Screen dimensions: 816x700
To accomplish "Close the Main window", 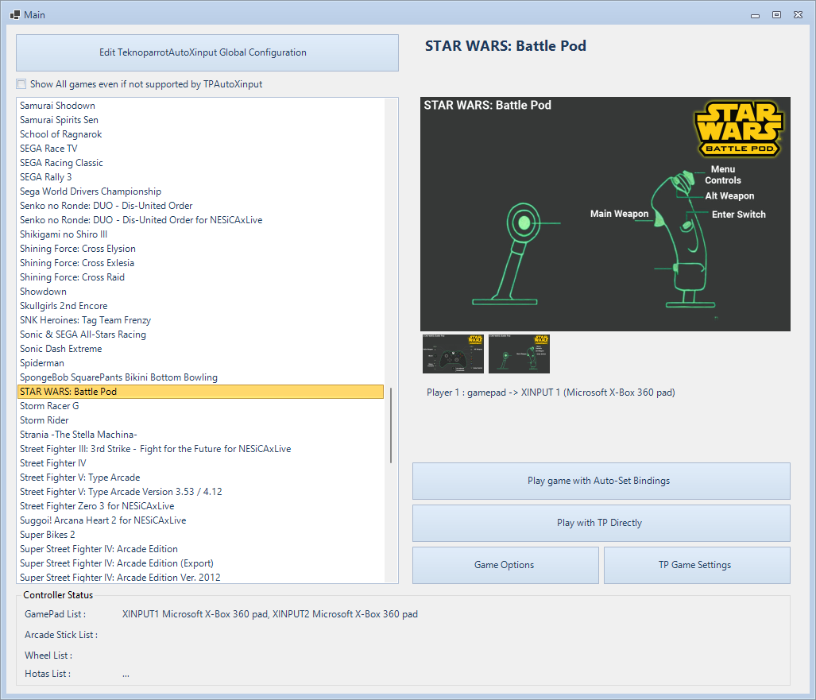I will [x=798, y=15].
